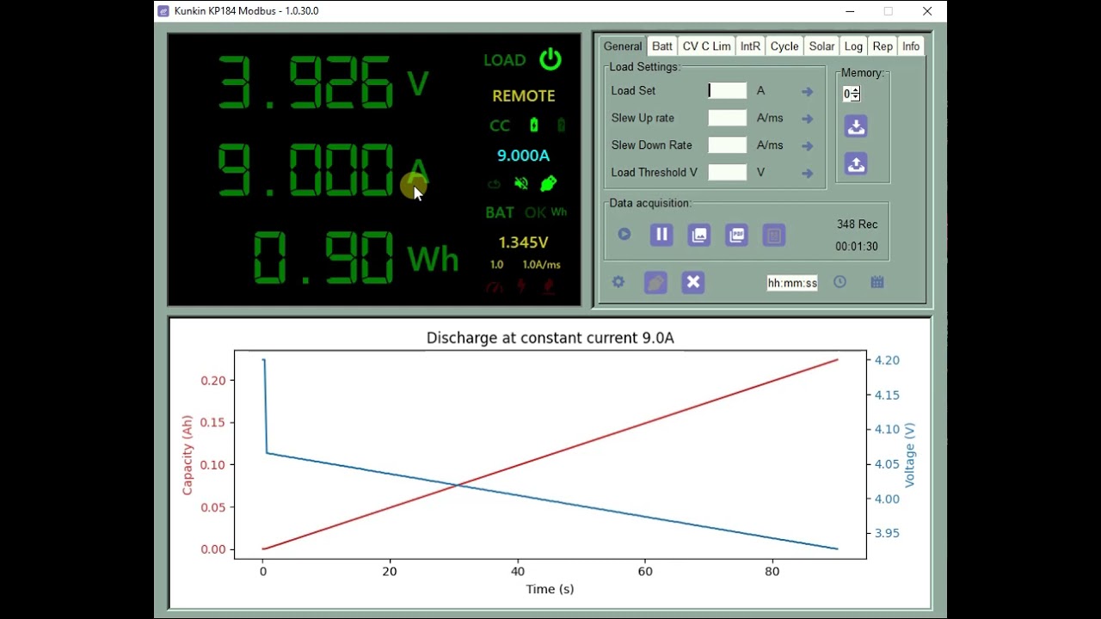Focus the Load Set input field
Screen dimensions: 1101x619
(727, 90)
